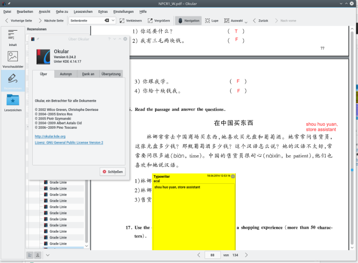Screen dimensions: 358x263
Task: Click the yellow note text field
Action: 194,217
